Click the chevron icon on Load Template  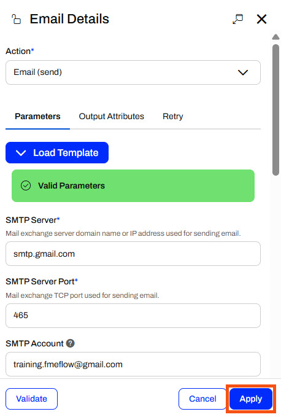click(21, 153)
